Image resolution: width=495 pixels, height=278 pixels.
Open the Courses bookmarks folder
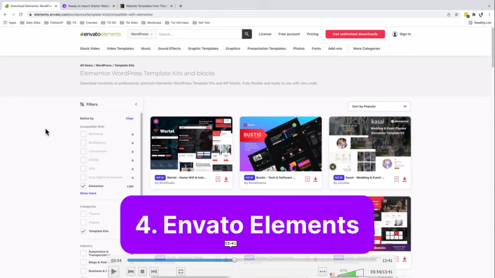click(88, 22)
